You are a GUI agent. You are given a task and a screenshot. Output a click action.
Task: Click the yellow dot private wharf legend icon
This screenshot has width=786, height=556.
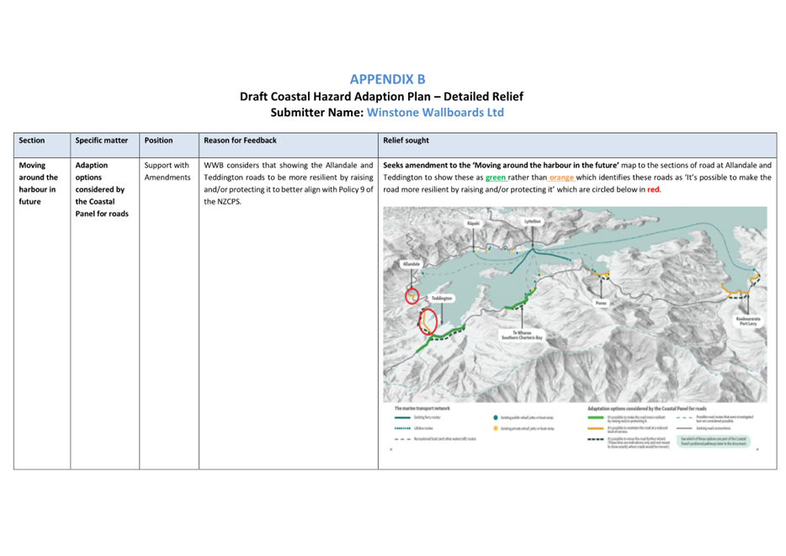tap(496, 428)
